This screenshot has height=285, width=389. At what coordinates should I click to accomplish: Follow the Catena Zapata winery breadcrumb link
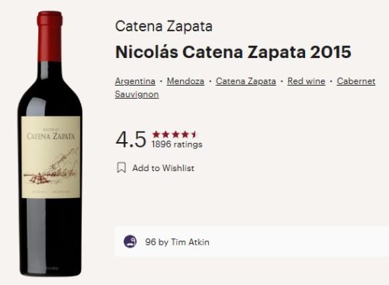pos(246,81)
